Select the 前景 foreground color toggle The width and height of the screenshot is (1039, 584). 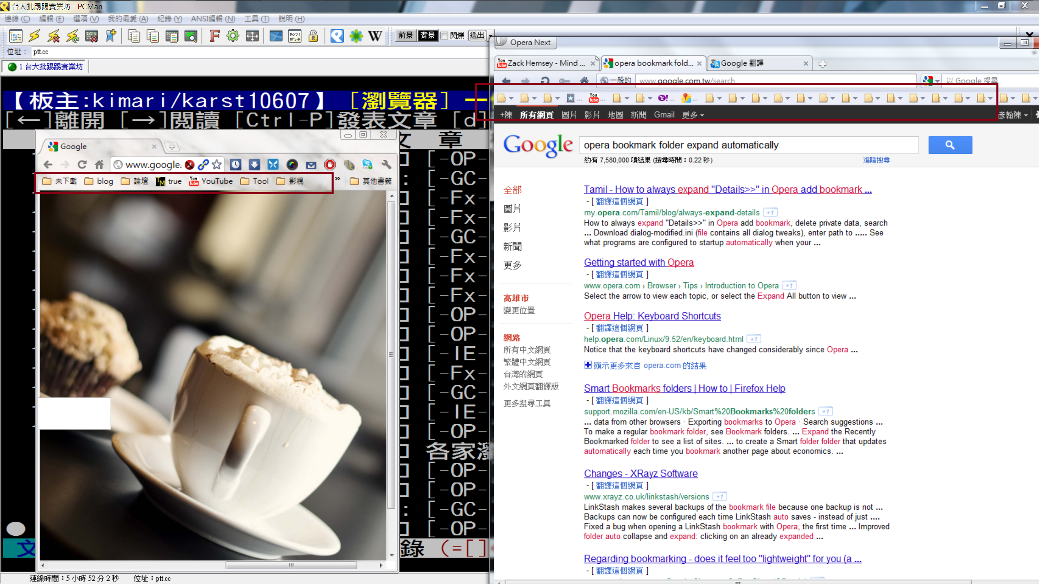(405, 35)
